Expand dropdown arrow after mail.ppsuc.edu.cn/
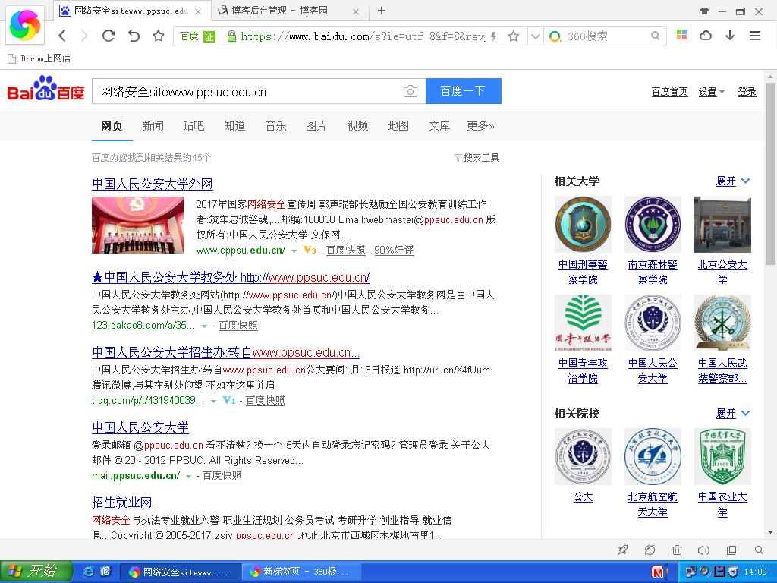The image size is (777, 583). (x=188, y=477)
